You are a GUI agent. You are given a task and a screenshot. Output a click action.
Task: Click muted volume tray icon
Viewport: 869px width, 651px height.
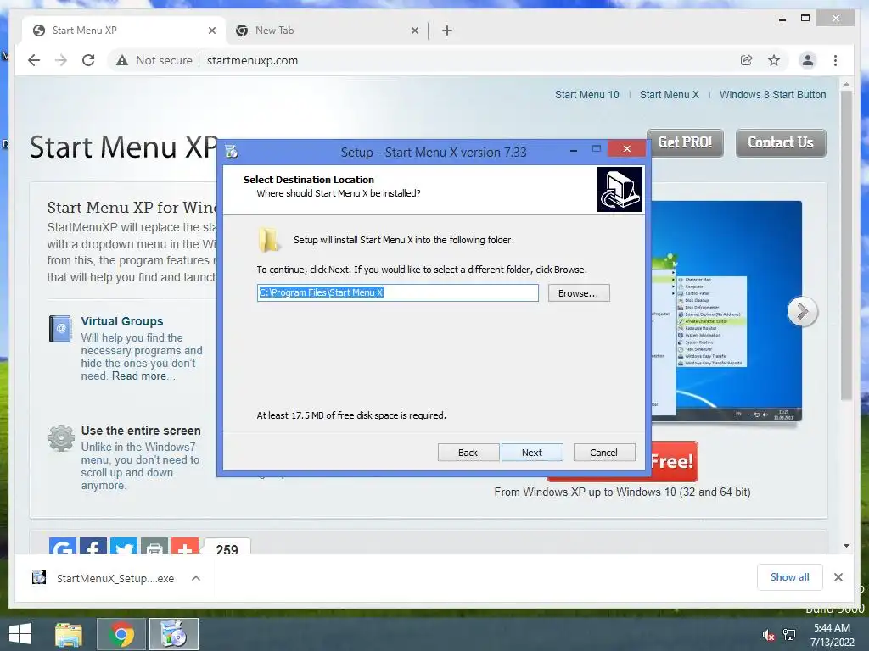pos(768,635)
